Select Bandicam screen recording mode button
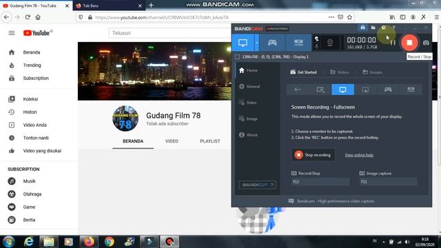This screenshot has height=248, width=441. coord(243,43)
